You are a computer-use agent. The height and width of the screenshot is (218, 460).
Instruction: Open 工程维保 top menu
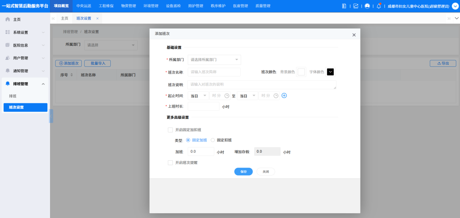(106, 6)
